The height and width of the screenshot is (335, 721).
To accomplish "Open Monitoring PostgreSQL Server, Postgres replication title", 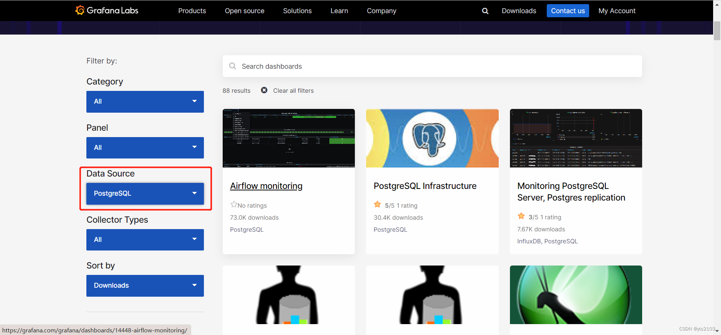I will 571,192.
